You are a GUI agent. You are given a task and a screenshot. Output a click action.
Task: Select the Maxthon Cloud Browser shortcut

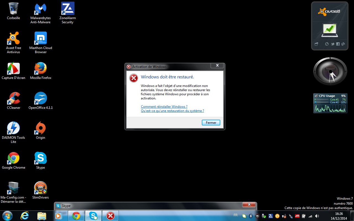click(40, 43)
